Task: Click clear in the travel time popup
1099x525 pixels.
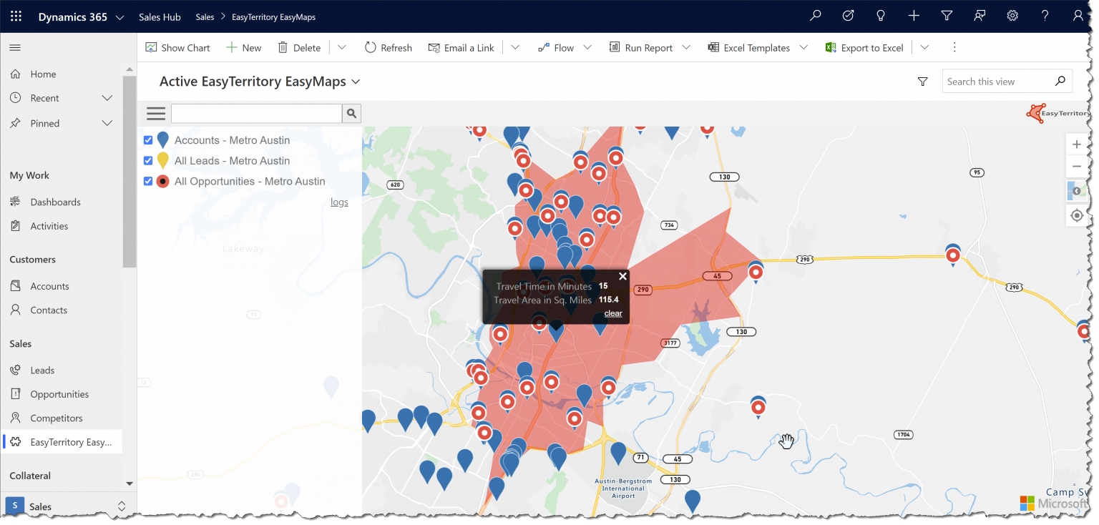Action: point(612,313)
